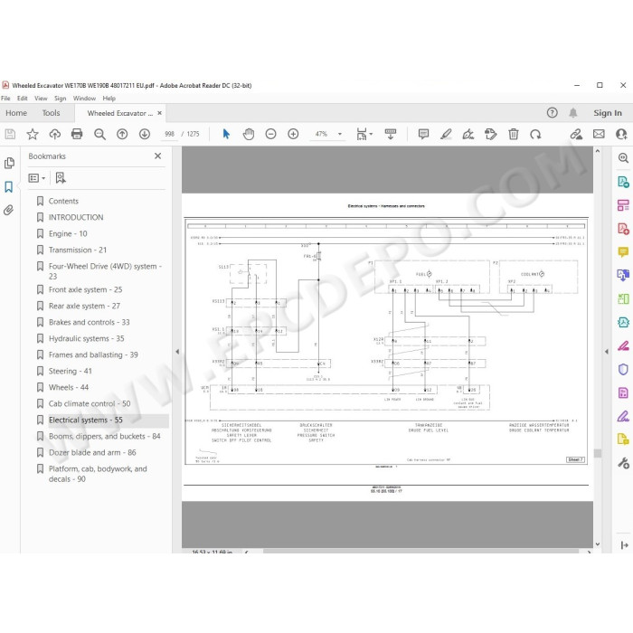Open Comment tool in right pane

(623, 252)
